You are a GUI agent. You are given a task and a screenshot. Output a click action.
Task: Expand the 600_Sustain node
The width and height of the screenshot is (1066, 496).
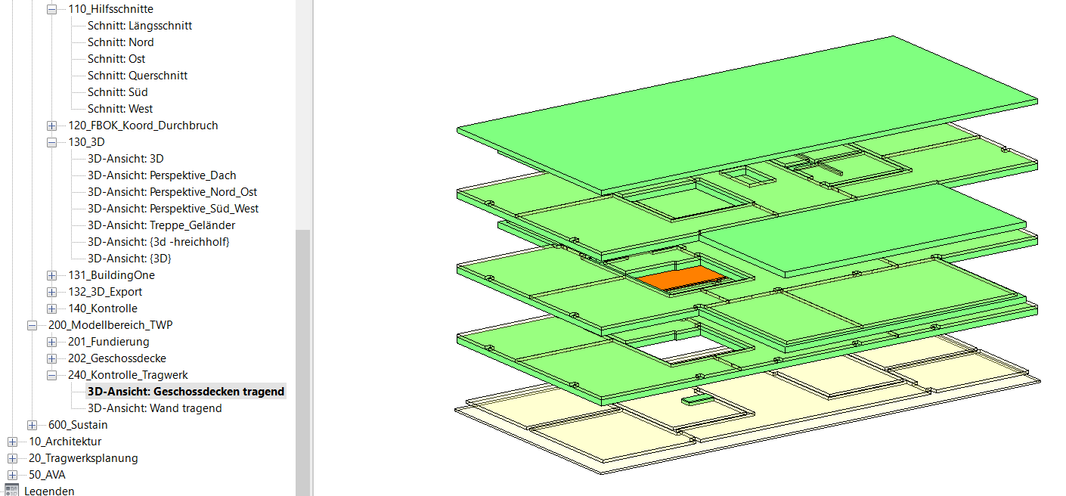click(x=32, y=425)
